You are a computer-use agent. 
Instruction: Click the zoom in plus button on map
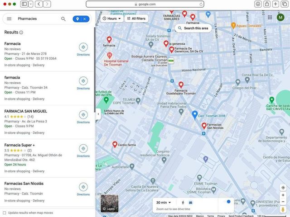(283, 195)
